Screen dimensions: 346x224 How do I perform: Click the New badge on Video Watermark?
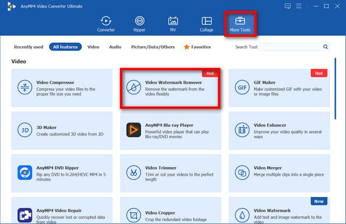(319, 201)
